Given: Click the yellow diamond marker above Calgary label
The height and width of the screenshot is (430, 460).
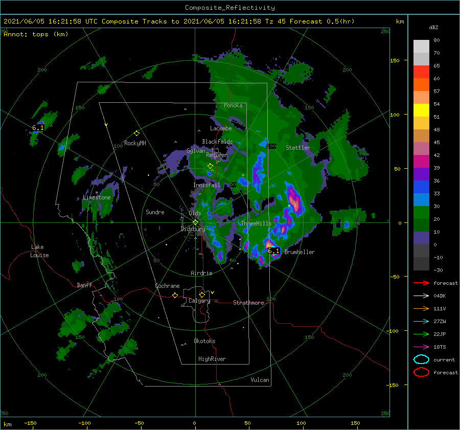Looking at the screenshot, I should click(x=202, y=295).
